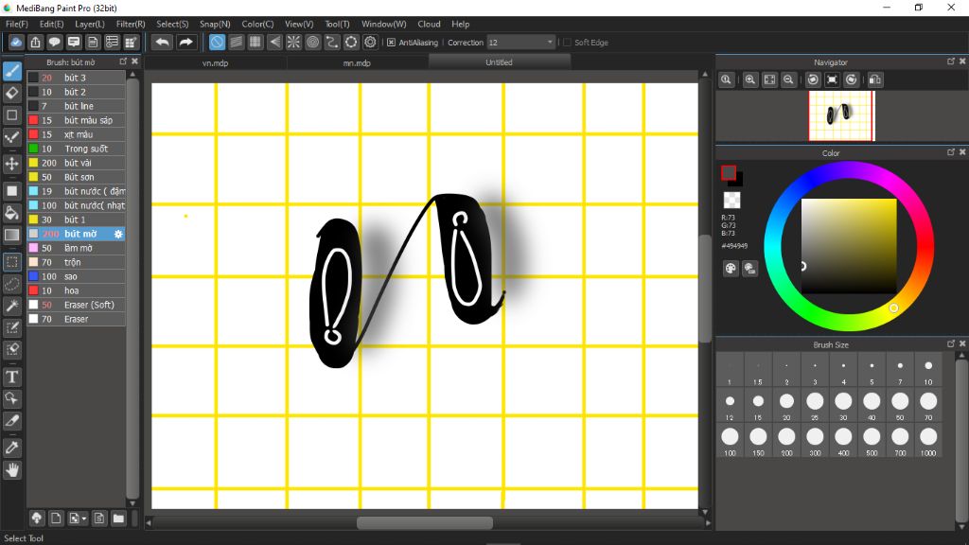Image resolution: width=969 pixels, height=545 pixels.
Task: Click the transparent color swatch
Action: [x=731, y=200]
